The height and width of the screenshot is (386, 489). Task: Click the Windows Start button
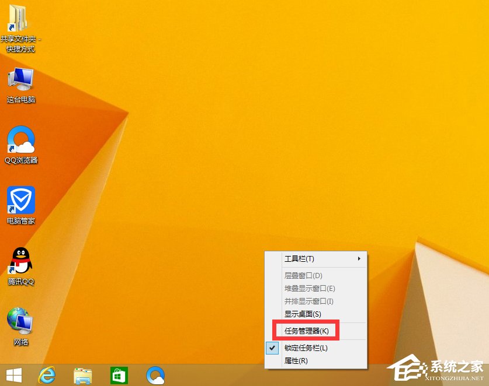pos(13,375)
